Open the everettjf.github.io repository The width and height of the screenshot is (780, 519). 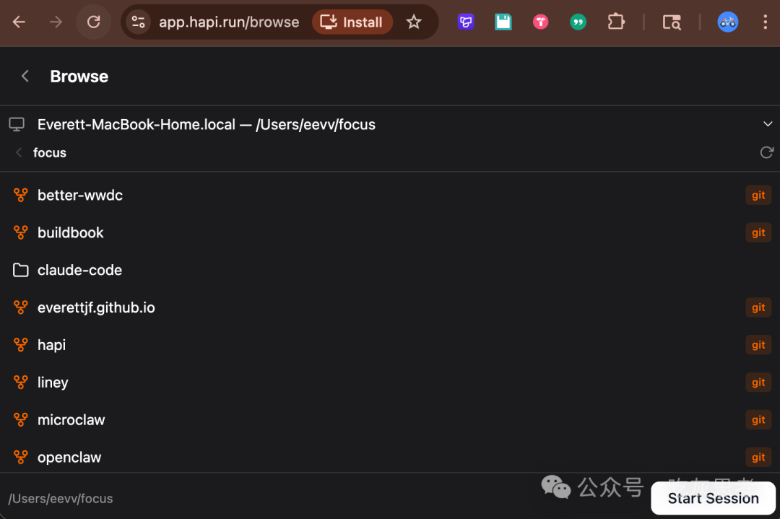point(390,308)
